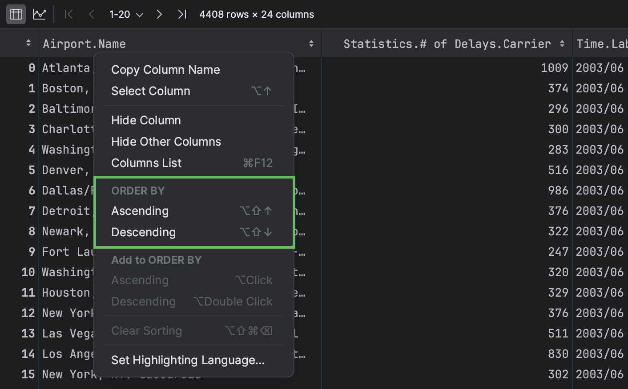Hide Column using the context menu
This screenshot has height=389, width=628.
(146, 120)
